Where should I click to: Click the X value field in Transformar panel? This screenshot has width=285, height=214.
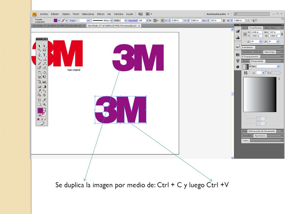pyautogui.click(x=256, y=32)
